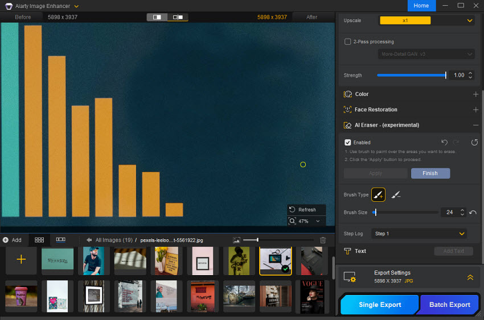Click the undo arrow in AI Eraser

click(445, 142)
